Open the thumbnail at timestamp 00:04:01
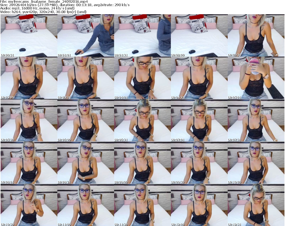285x226 pixels. pyautogui.click(x=142, y=78)
